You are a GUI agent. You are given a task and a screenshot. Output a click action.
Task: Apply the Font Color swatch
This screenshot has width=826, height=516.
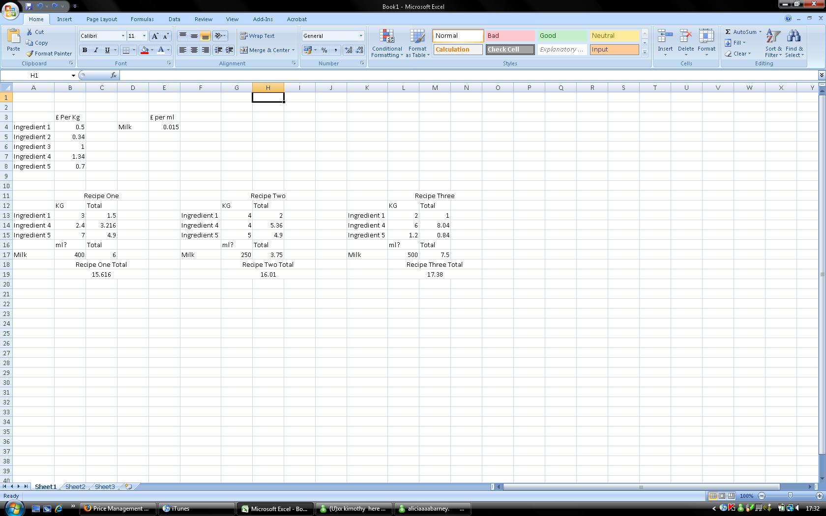(x=161, y=50)
